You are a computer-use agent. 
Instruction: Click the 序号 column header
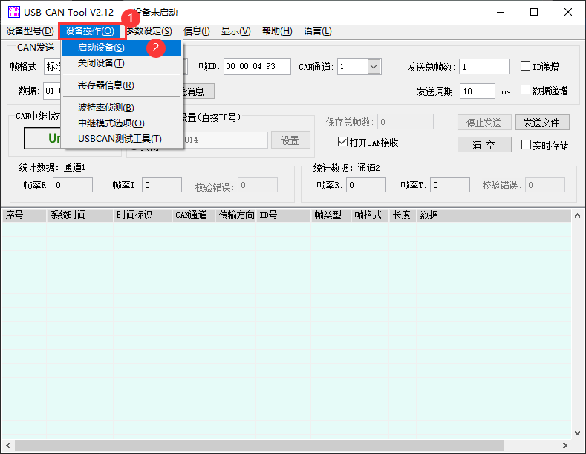[x=25, y=215]
